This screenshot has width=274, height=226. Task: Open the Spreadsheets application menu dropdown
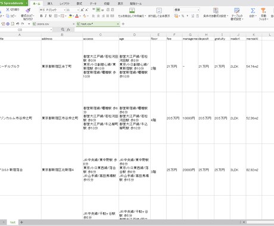(x=26, y=3)
